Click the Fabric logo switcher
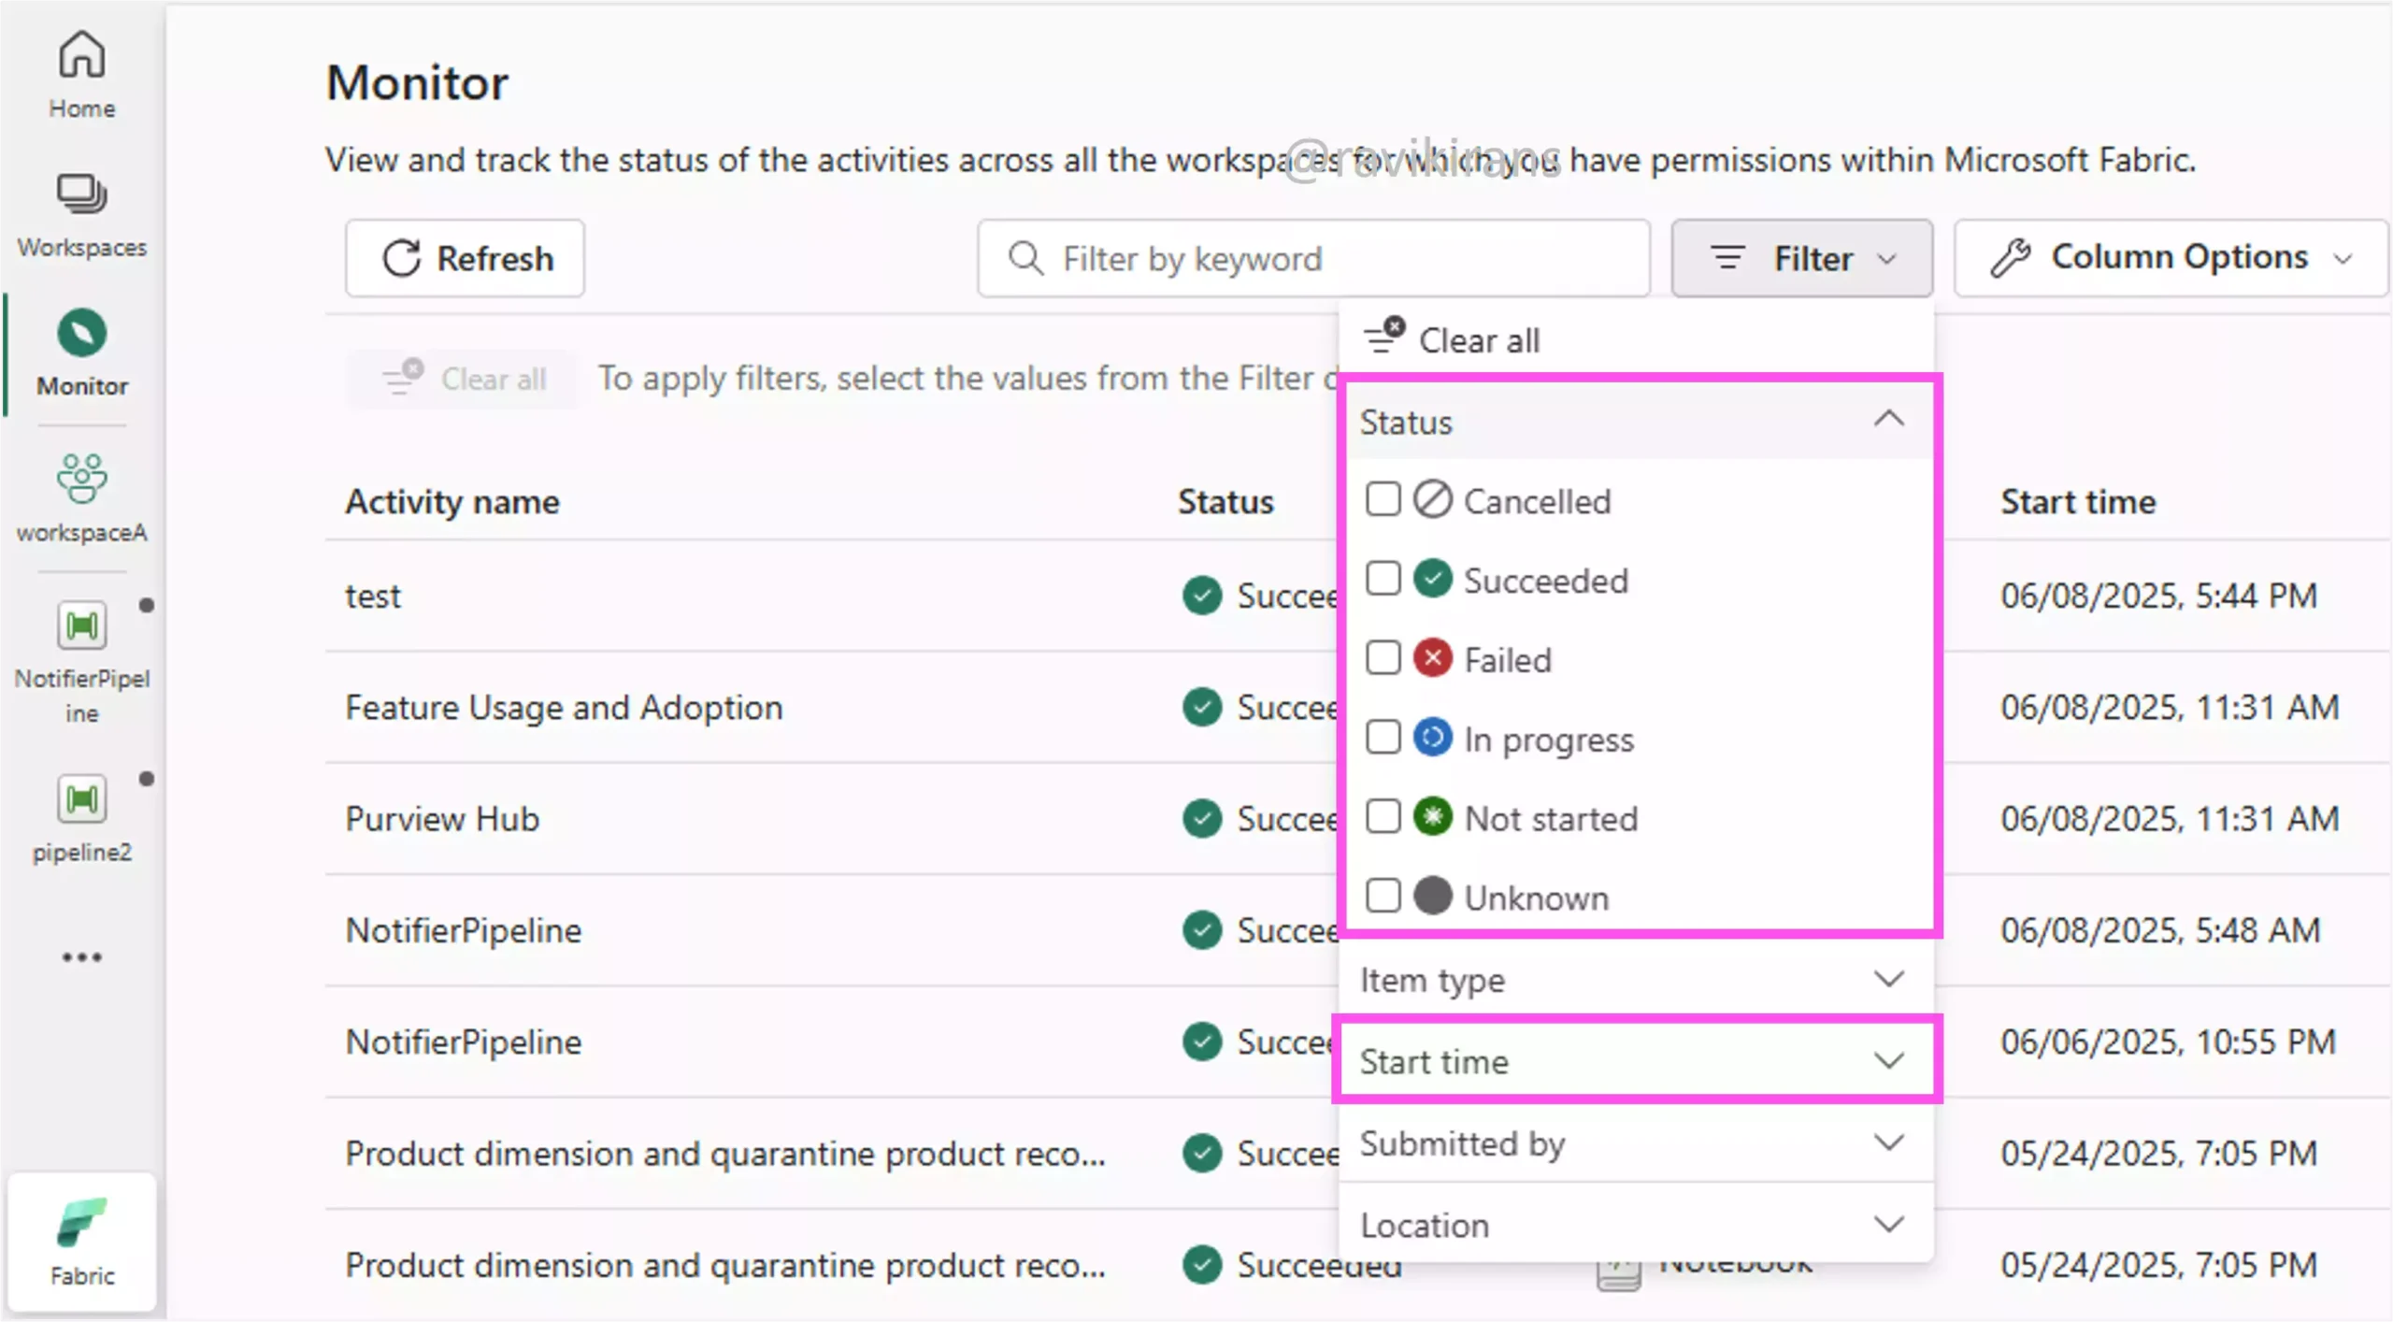 click(x=82, y=1242)
